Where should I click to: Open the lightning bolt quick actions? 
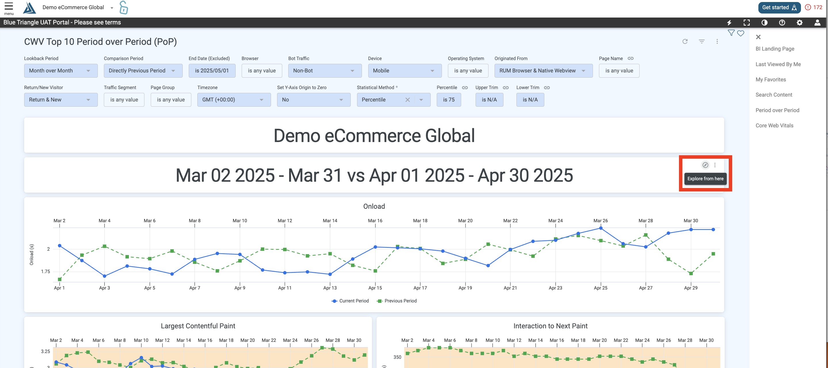click(729, 22)
